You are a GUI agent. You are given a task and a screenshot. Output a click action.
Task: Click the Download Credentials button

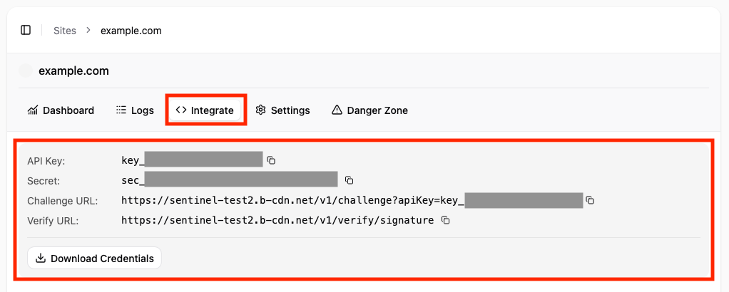tap(94, 258)
